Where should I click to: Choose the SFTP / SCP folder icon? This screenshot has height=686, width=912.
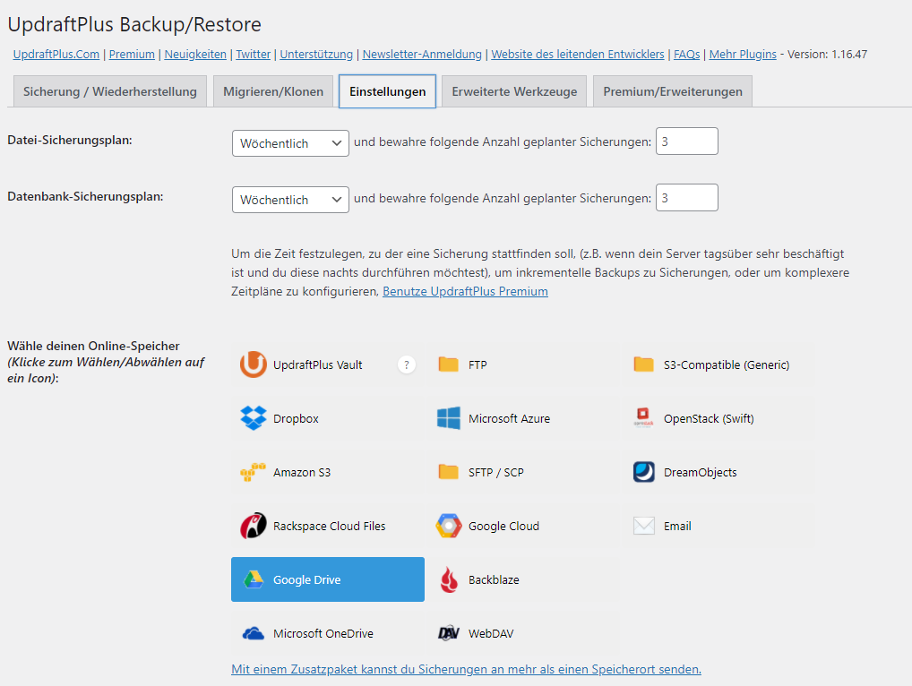[449, 471]
